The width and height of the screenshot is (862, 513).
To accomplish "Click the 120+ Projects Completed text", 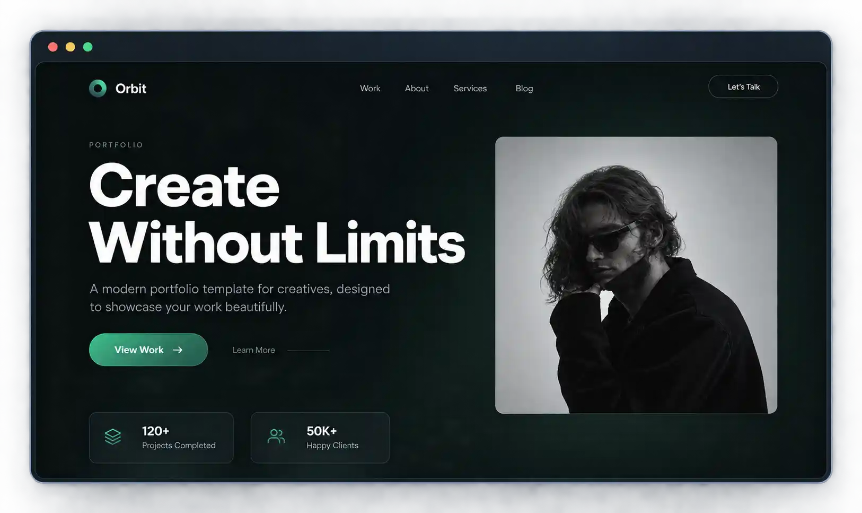I will (x=179, y=438).
